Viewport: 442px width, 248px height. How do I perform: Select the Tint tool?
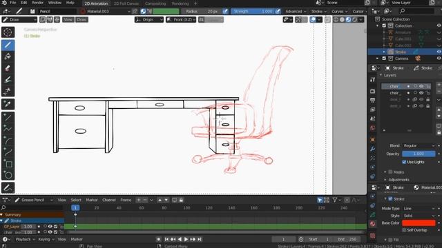coord(8,80)
